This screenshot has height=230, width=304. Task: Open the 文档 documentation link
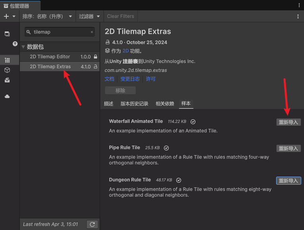click(x=109, y=79)
